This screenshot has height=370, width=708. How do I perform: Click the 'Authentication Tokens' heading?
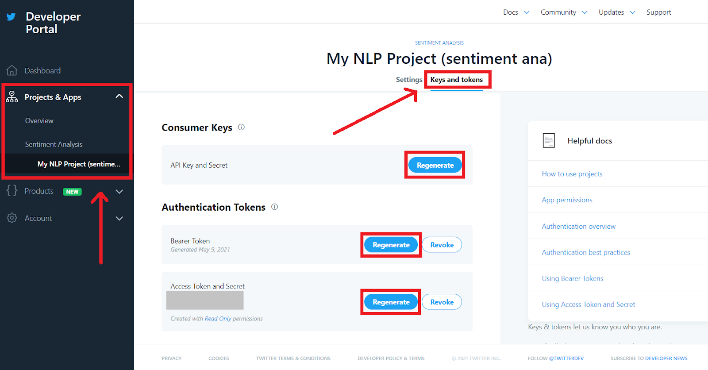coord(214,207)
